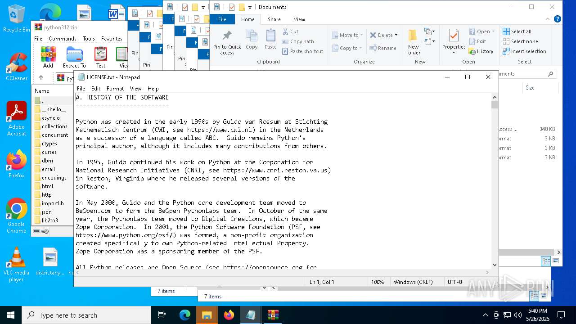Open Notepad Edit menu

click(96, 89)
